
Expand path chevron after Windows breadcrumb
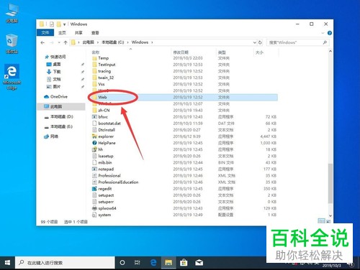pos(152,42)
